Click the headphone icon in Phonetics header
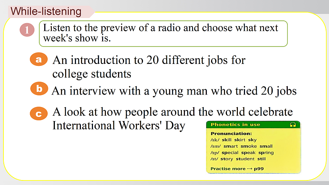This screenshot has width=329, height=185. 292,124
